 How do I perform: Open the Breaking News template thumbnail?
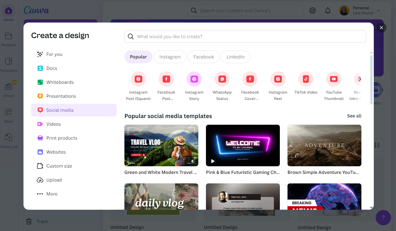[324, 196]
